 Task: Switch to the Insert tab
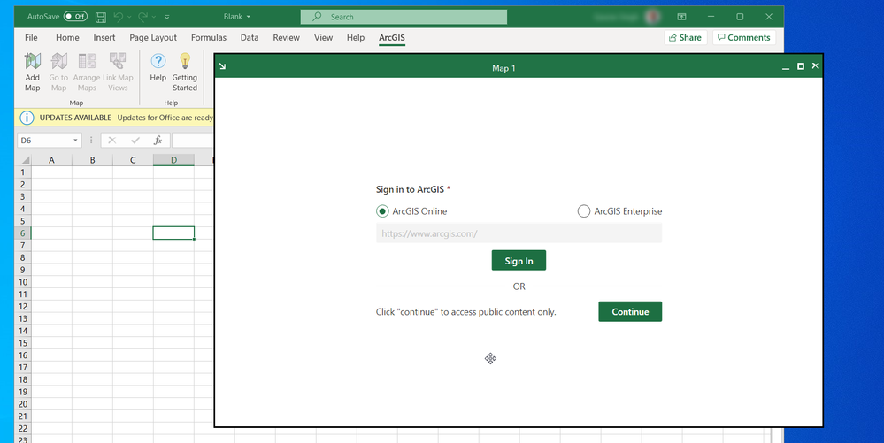tap(104, 37)
